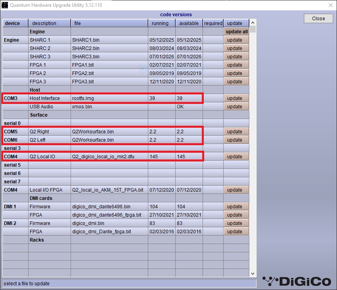Screen dimensions: 337x290
Task: Select SHARC1.bin file cell
Action: coord(109,40)
